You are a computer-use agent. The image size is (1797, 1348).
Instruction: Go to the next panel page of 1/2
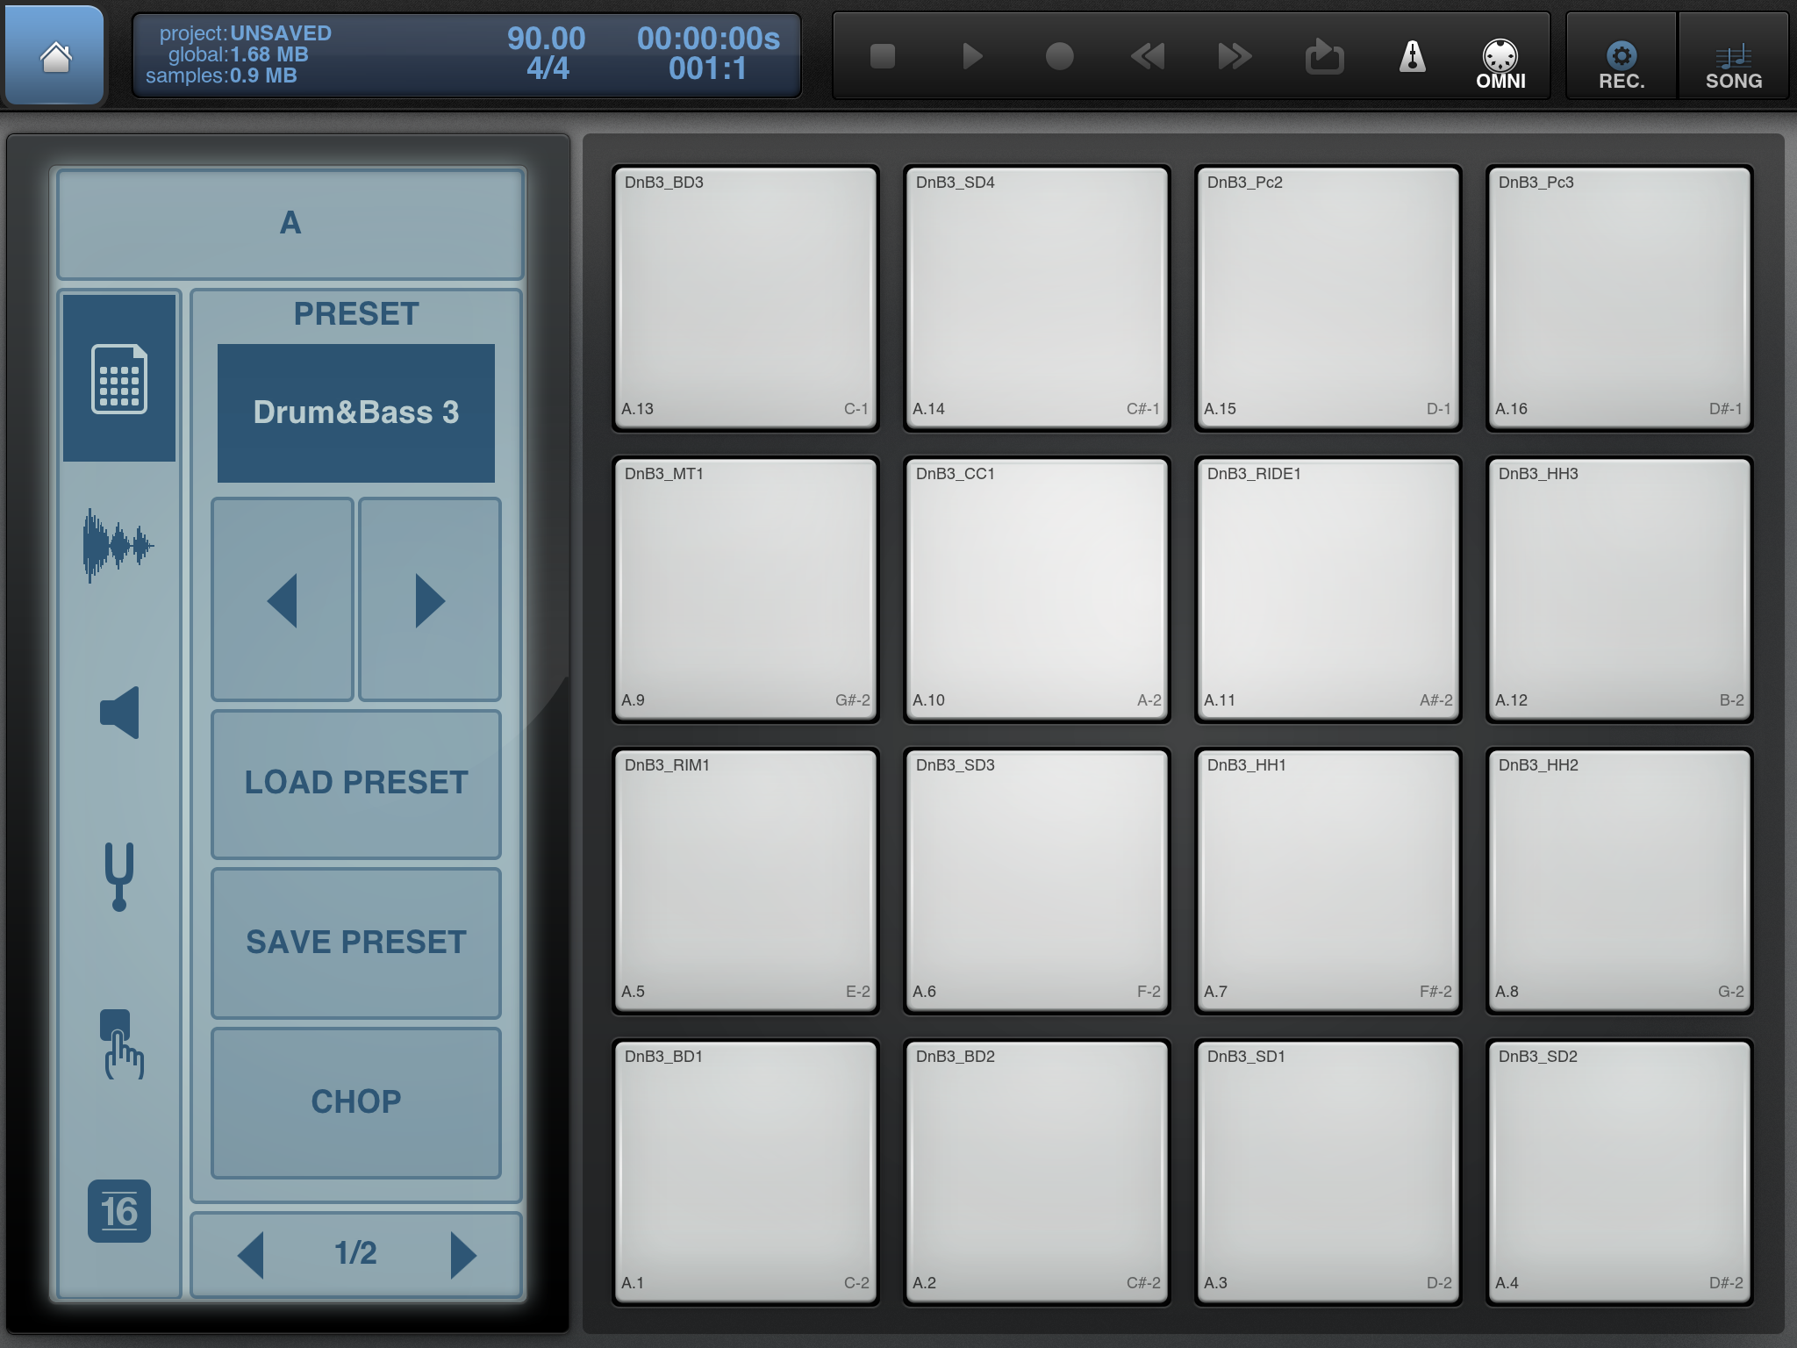(462, 1254)
